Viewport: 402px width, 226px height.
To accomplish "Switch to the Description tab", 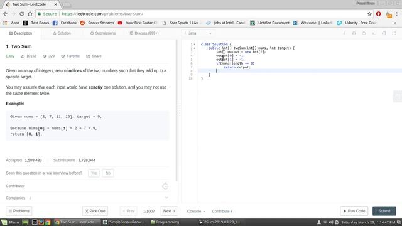I will click(21, 33).
